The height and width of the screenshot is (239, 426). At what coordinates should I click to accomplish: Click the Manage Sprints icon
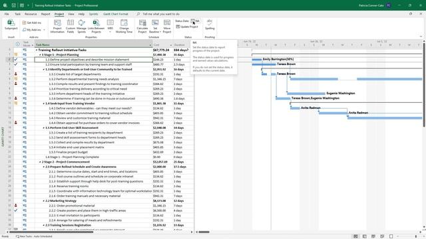[81, 23]
